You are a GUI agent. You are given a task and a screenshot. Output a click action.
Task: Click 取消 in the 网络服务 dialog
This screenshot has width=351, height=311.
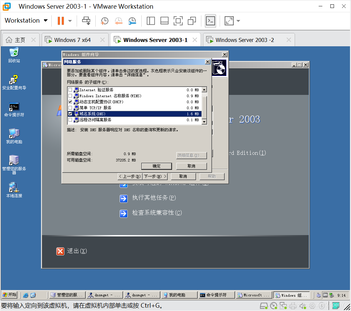tap(191, 166)
